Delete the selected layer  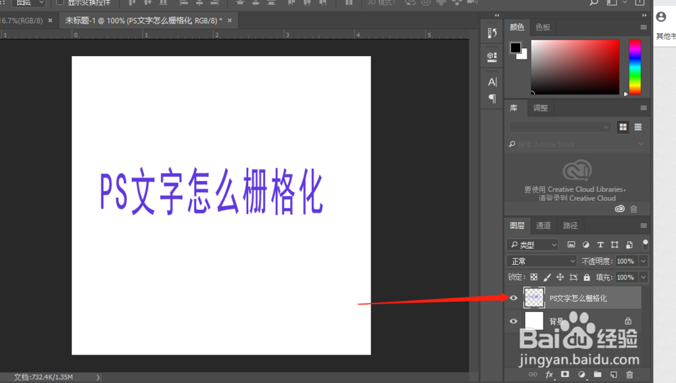coord(629,374)
